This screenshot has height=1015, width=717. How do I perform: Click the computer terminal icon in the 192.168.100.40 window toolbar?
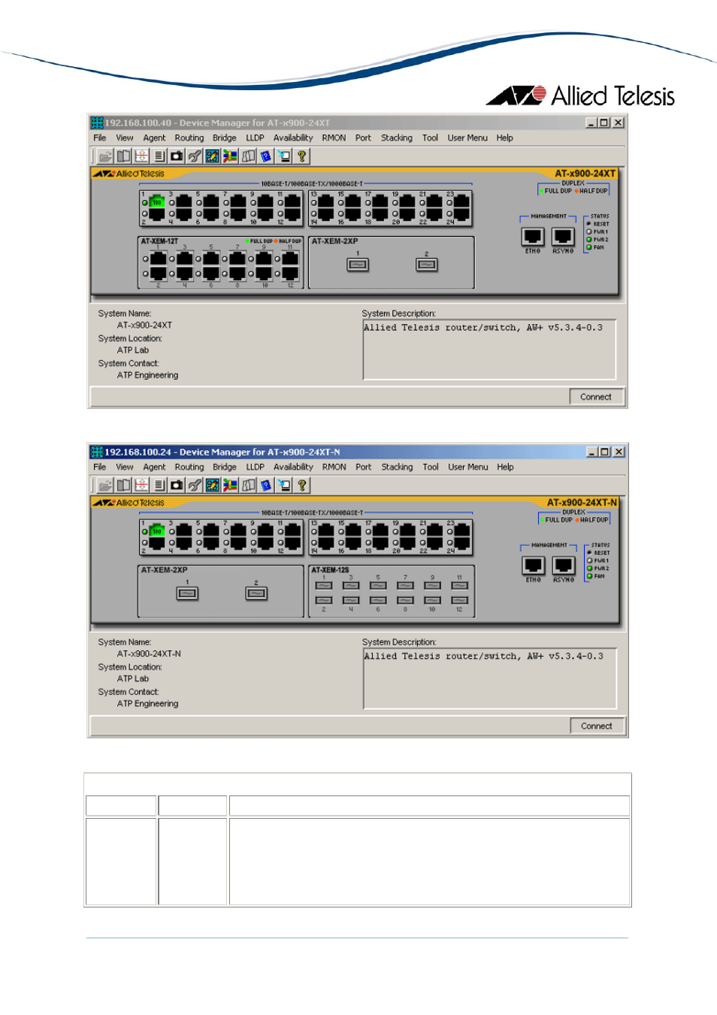click(284, 156)
